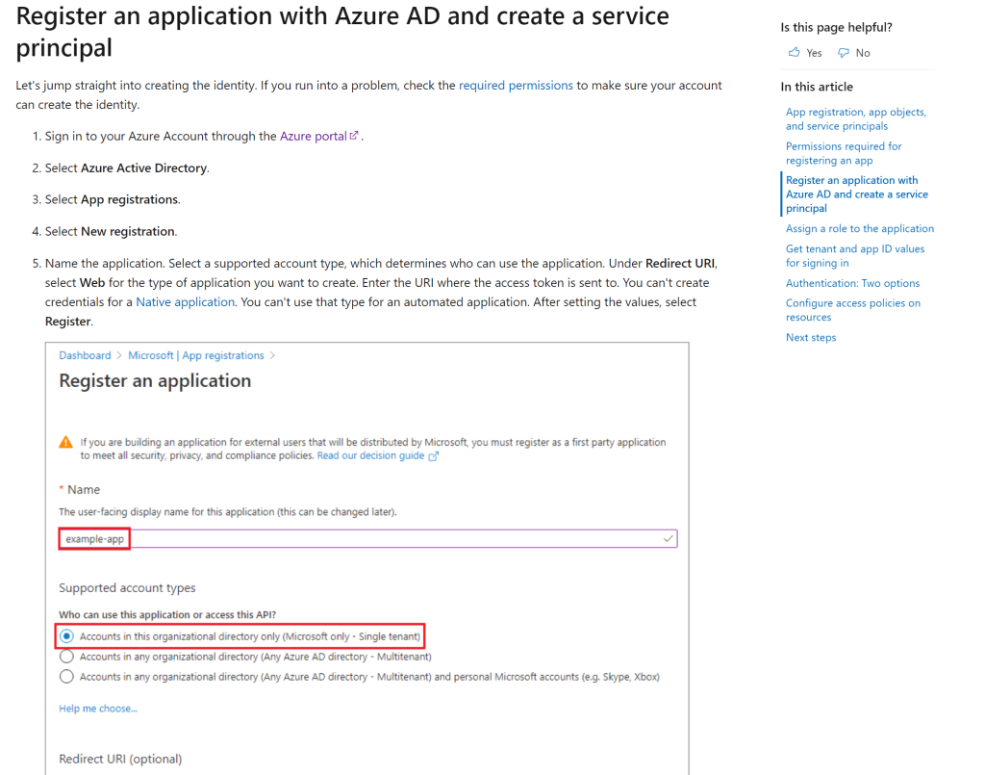
Task: Go to Assign a role to the application
Action: tap(859, 229)
